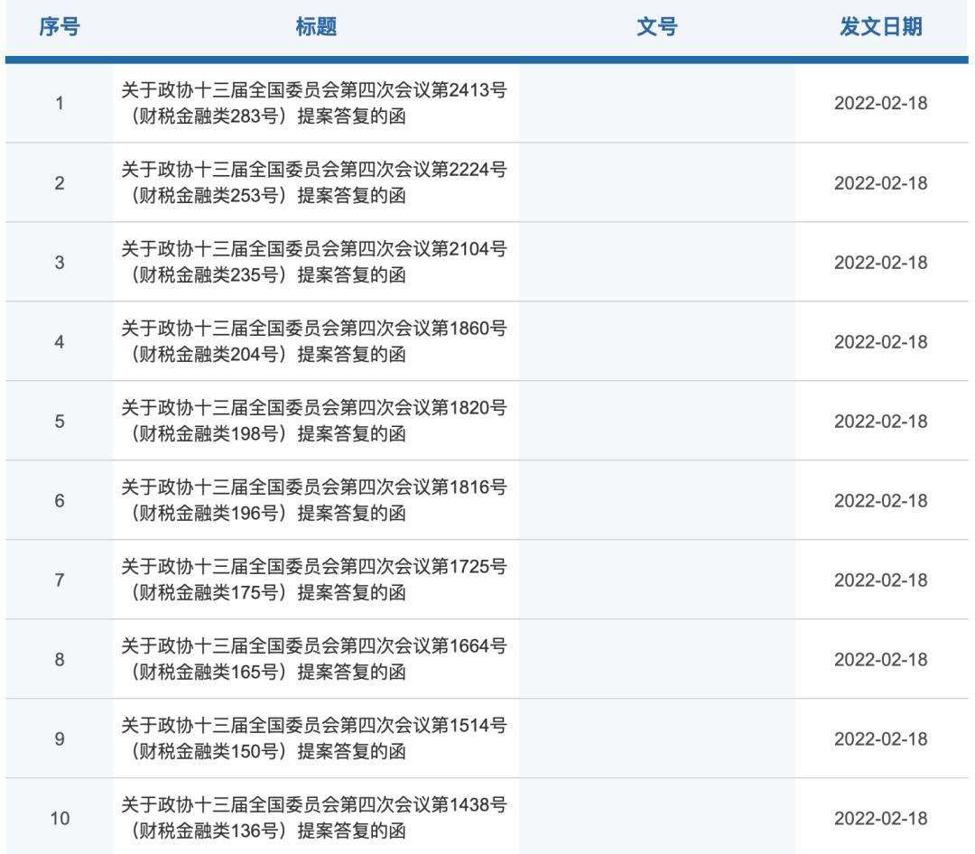Open the title link for proposal 第1438号
The height and width of the screenshot is (854, 975).
pyautogui.click(x=314, y=818)
